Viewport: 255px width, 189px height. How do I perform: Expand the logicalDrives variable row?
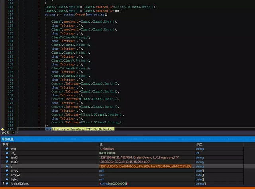coord(4,183)
